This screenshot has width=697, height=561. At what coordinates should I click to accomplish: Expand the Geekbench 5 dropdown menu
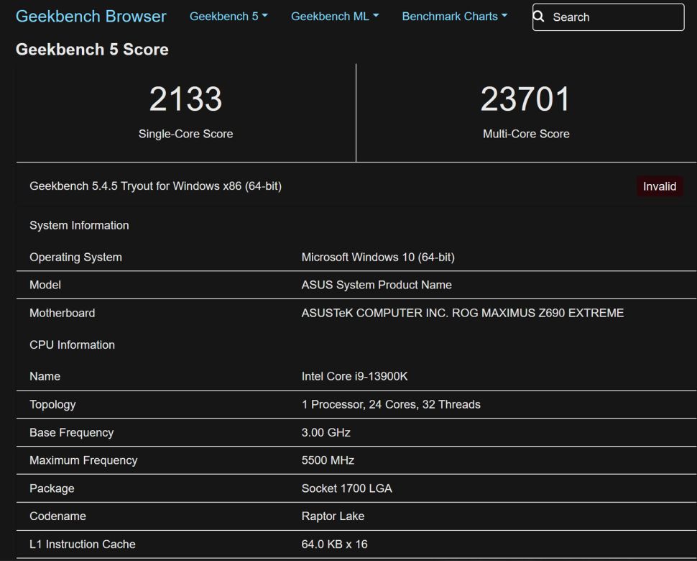pos(229,17)
